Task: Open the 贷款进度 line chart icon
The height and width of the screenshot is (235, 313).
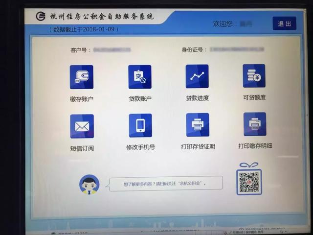Action: [x=197, y=76]
